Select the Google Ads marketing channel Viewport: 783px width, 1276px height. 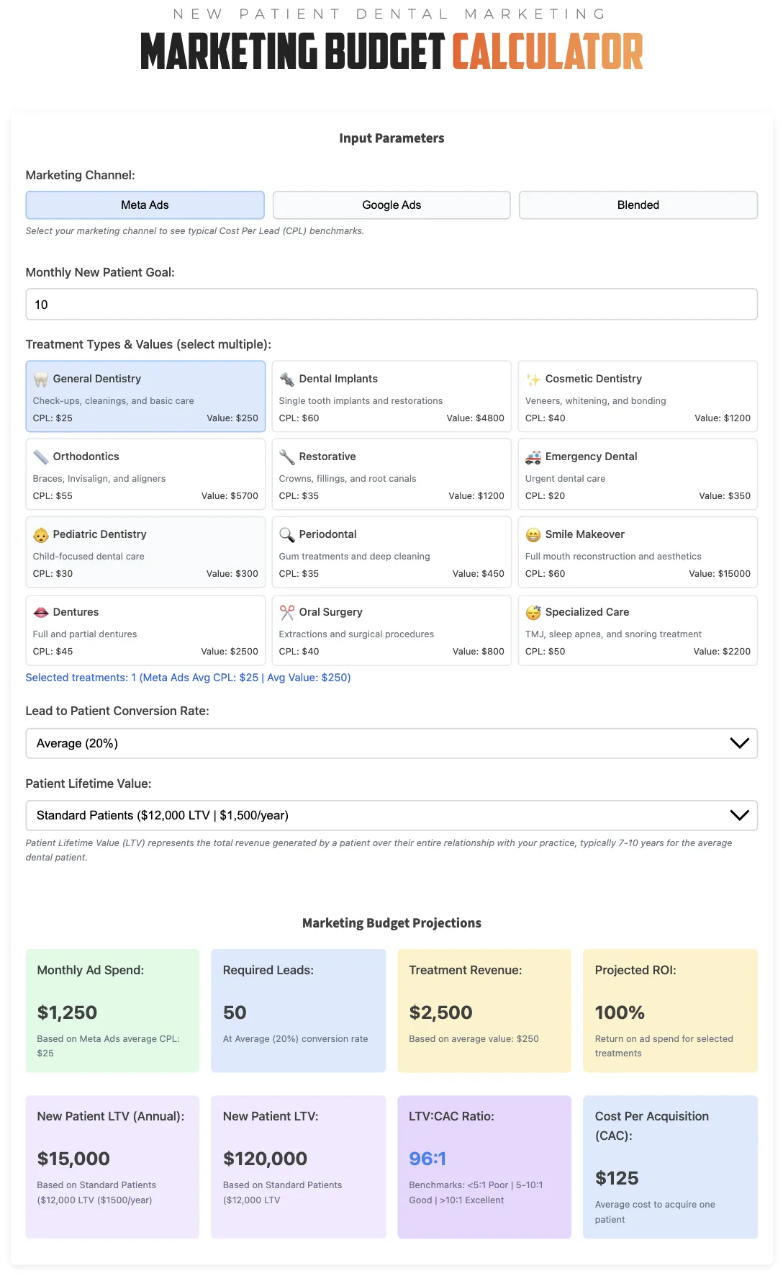pyautogui.click(x=391, y=205)
